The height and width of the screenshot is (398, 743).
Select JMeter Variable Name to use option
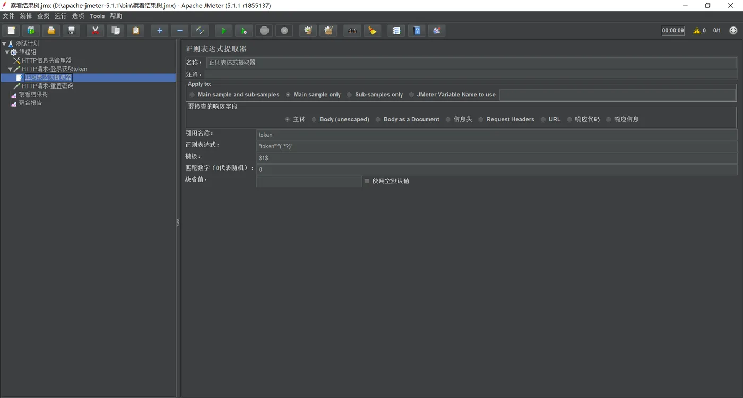click(x=452, y=95)
